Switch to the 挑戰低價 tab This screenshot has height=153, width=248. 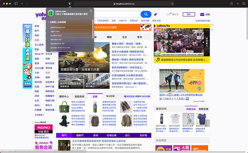[204, 109]
